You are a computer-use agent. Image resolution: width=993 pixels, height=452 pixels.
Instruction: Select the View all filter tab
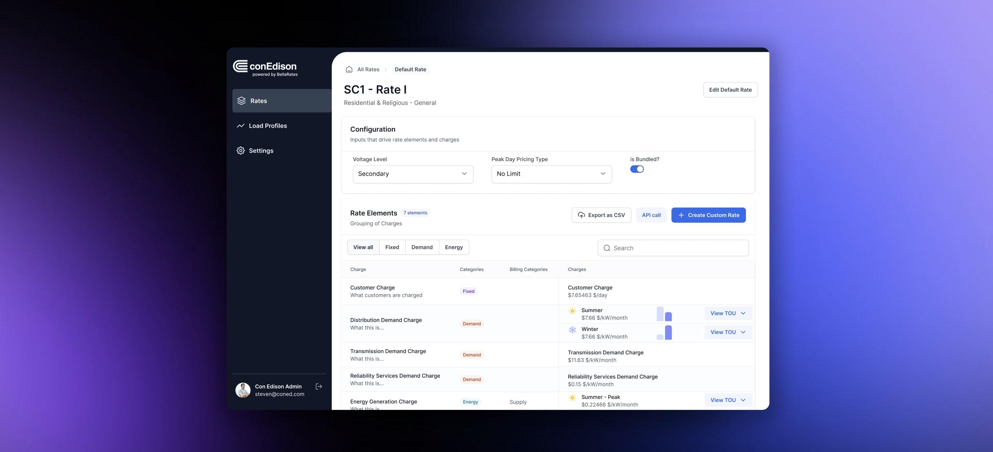click(x=363, y=247)
